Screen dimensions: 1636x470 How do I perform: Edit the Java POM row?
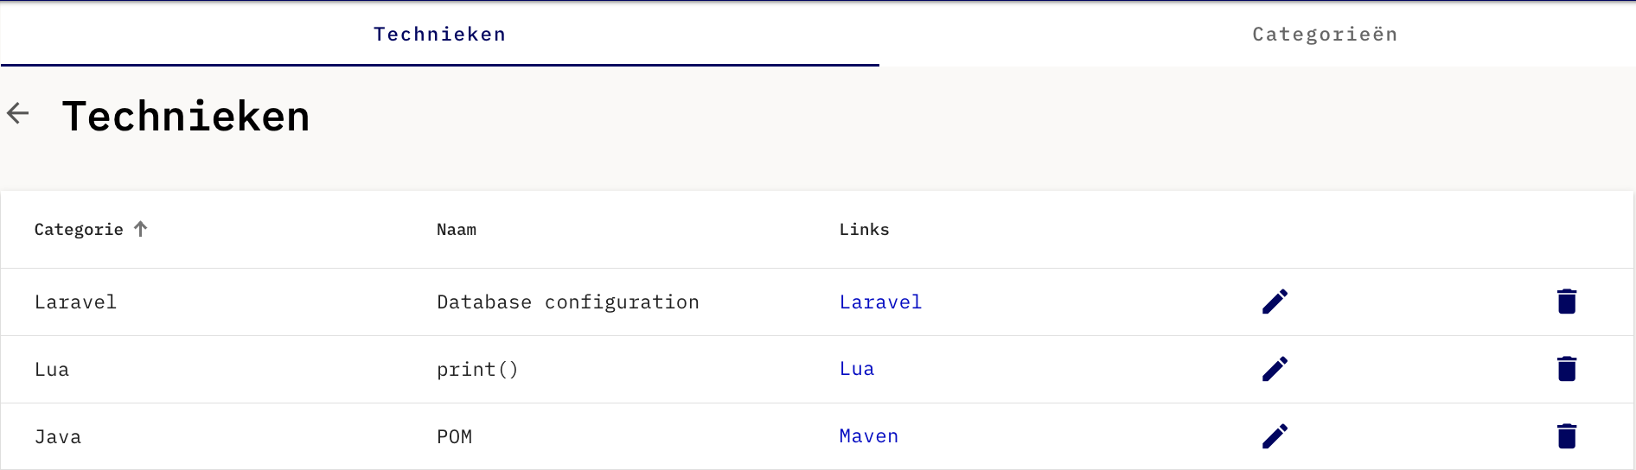1275,436
